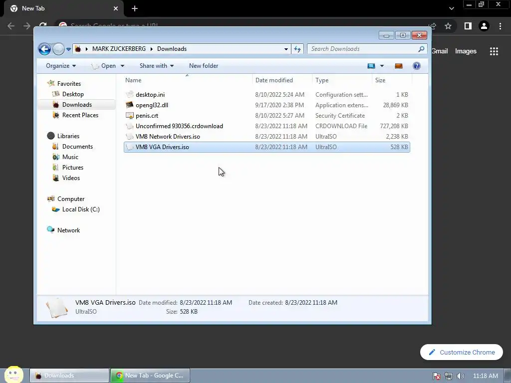Click Chrome's bookmark star icon
This screenshot has width=511, height=383.
coord(448,26)
